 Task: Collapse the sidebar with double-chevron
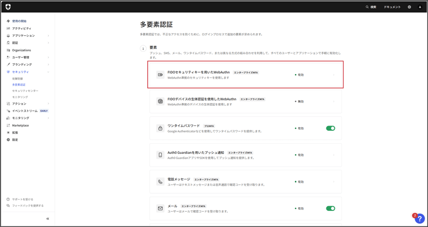tap(48, 218)
